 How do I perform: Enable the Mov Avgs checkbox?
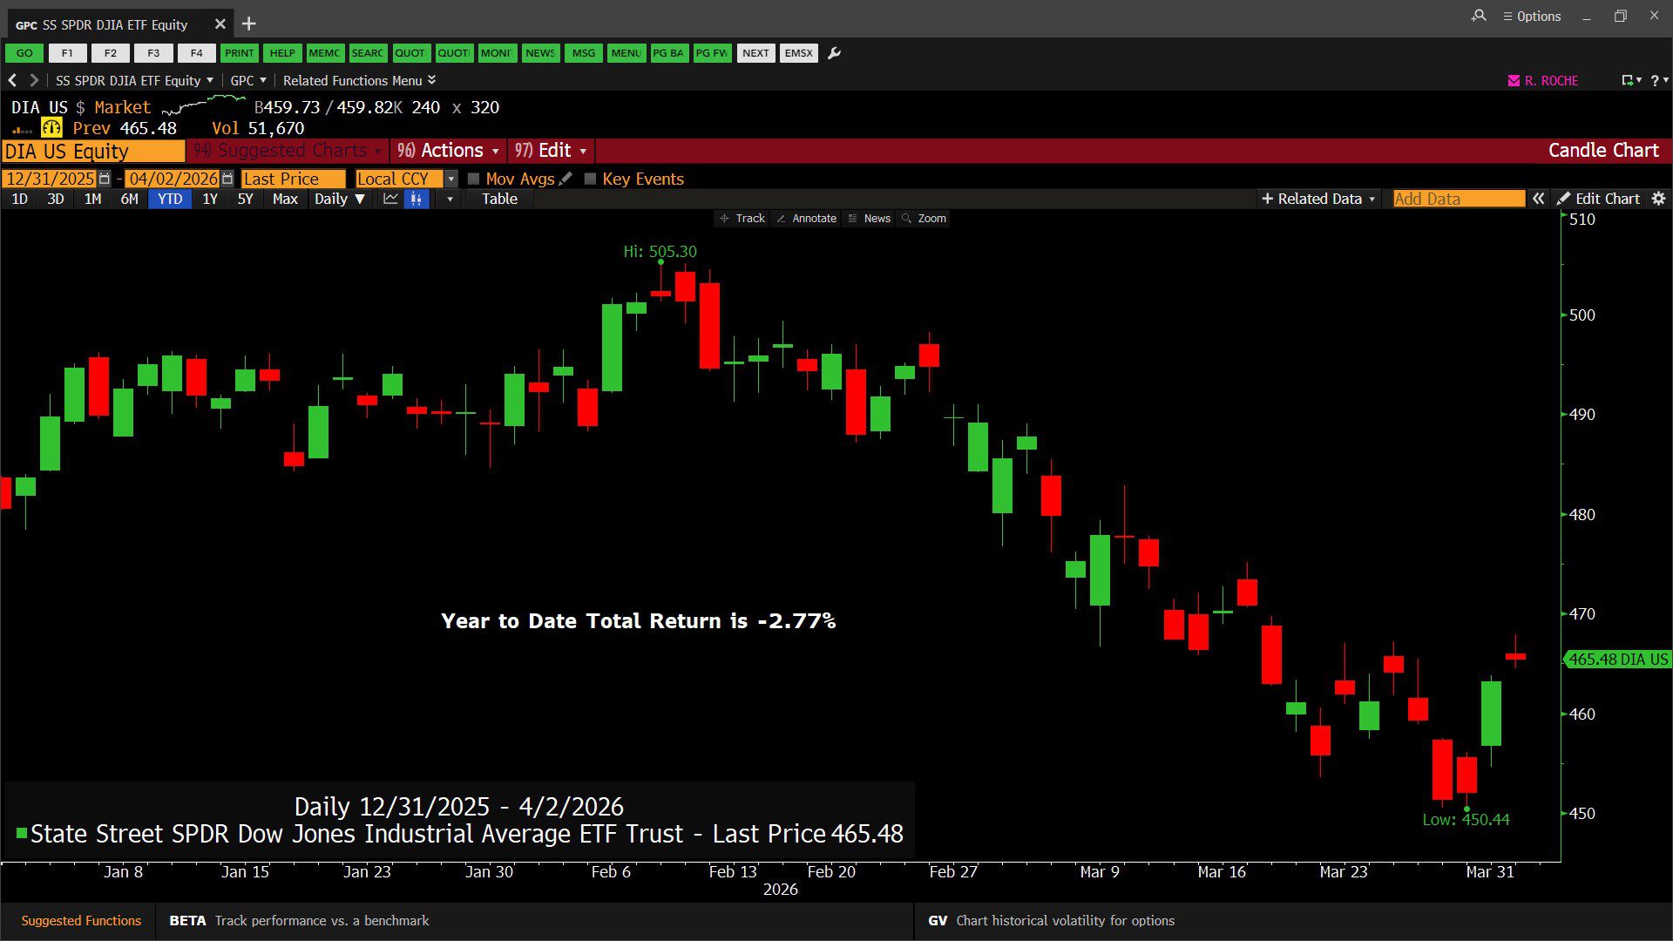474,179
